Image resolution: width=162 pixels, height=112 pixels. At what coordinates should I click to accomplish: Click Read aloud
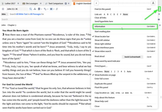coord(100,56)
